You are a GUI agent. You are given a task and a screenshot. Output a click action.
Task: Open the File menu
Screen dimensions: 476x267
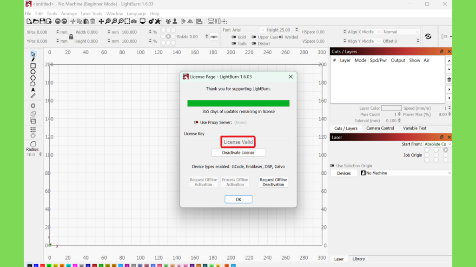28,13
